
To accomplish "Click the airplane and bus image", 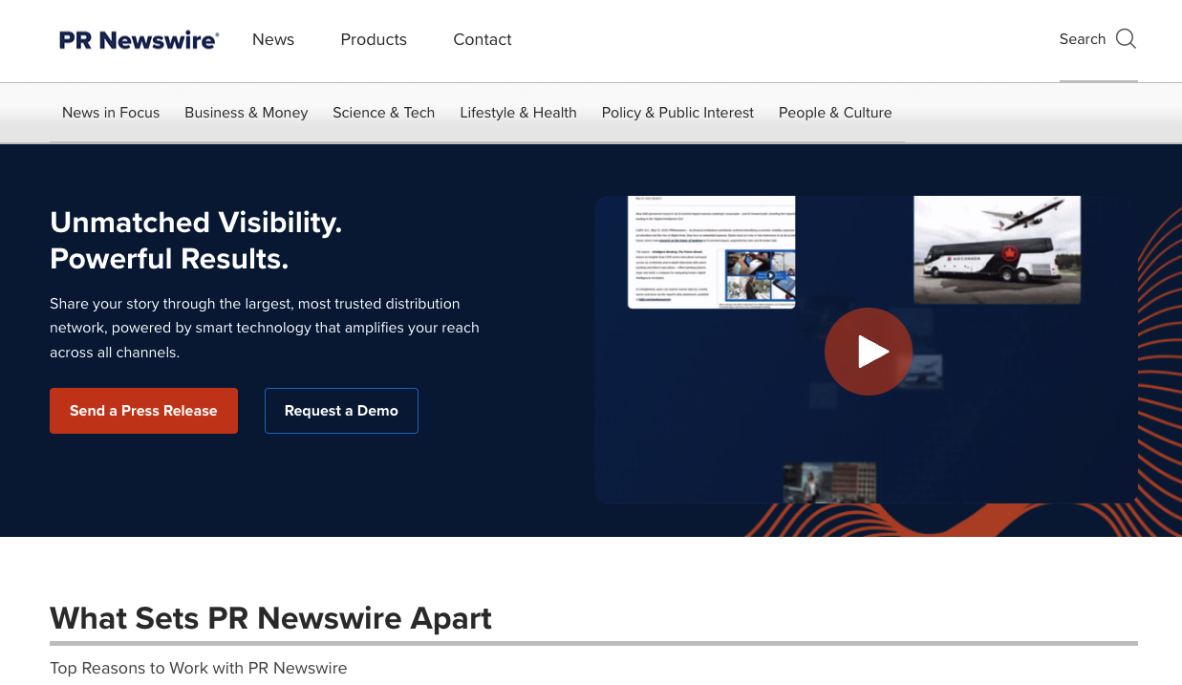I will click(x=996, y=249).
